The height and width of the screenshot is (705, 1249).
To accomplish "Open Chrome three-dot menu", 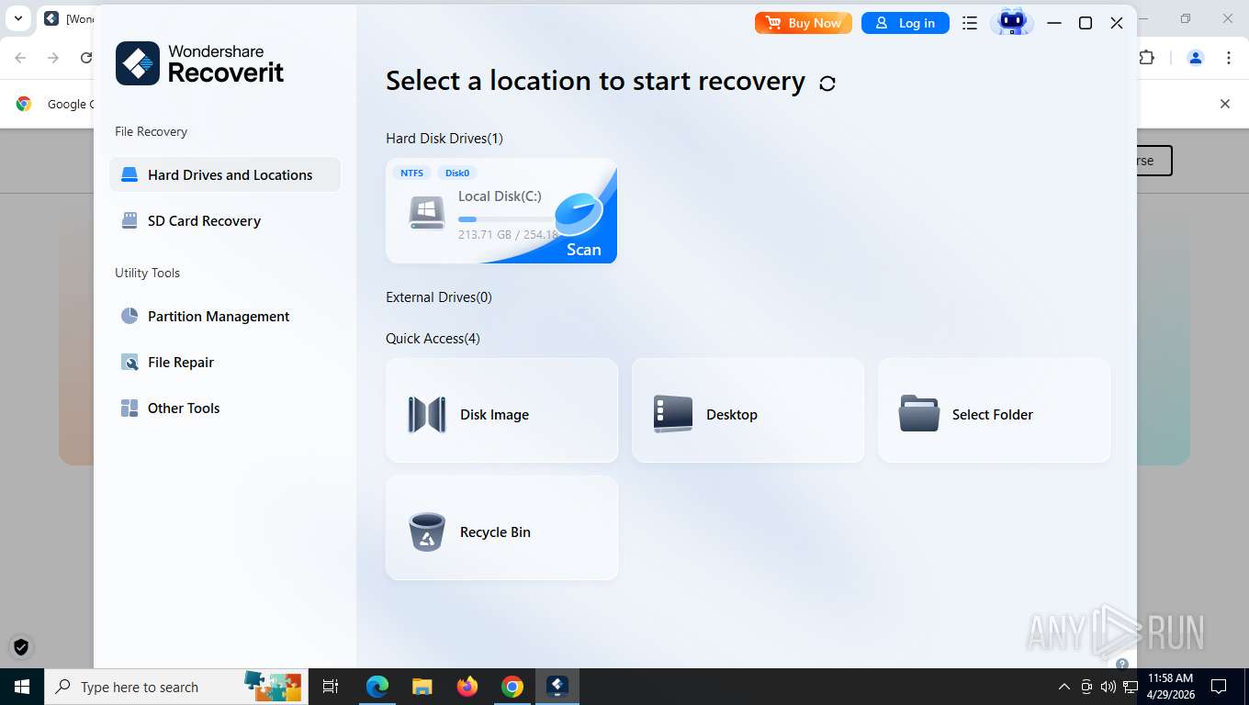I will point(1229,58).
